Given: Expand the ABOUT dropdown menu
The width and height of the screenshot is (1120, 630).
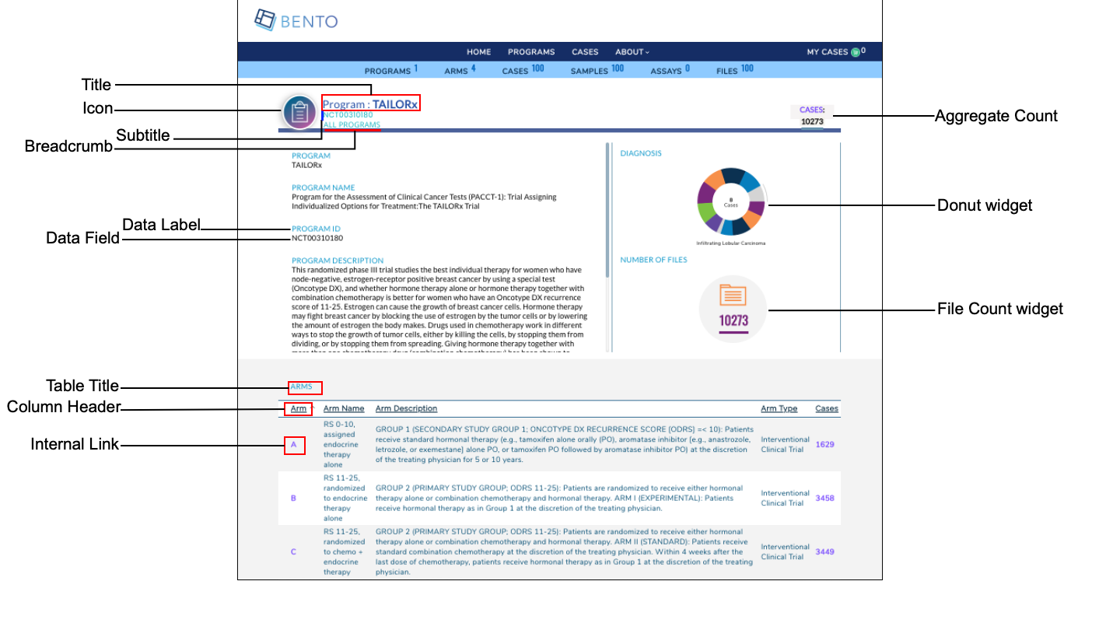Looking at the screenshot, I should [632, 52].
